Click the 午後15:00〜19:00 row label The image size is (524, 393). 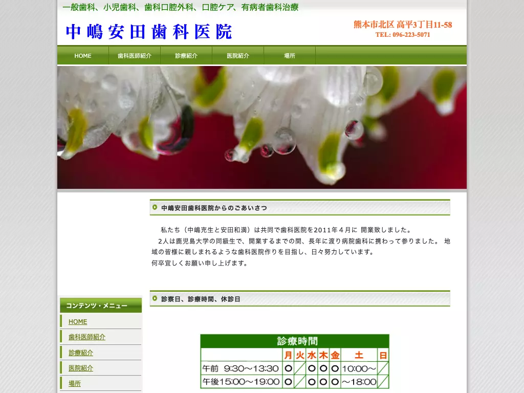pyautogui.click(x=241, y=382)
